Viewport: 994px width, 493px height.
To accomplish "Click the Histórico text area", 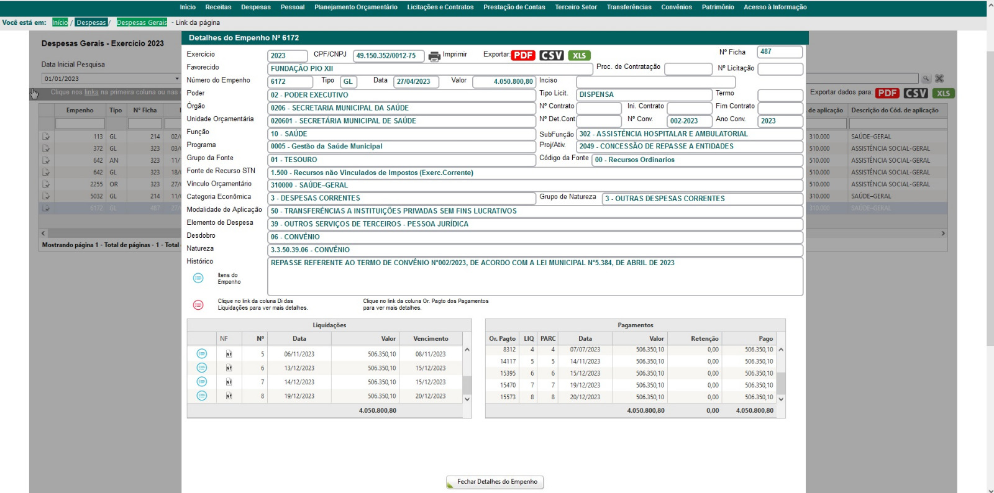I will tap(534, 276).
